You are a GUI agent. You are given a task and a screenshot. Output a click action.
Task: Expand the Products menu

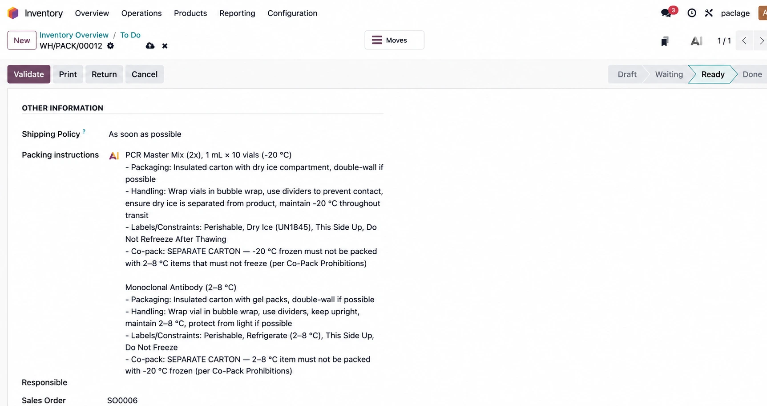190,13
